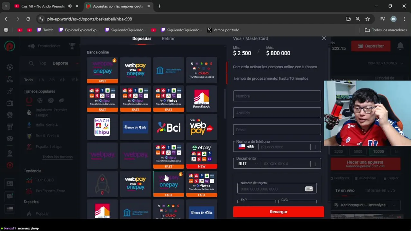The image size is (411, 231).
Task: Open the Chrome apps grid icon
Action: click(x=6, y=30)
